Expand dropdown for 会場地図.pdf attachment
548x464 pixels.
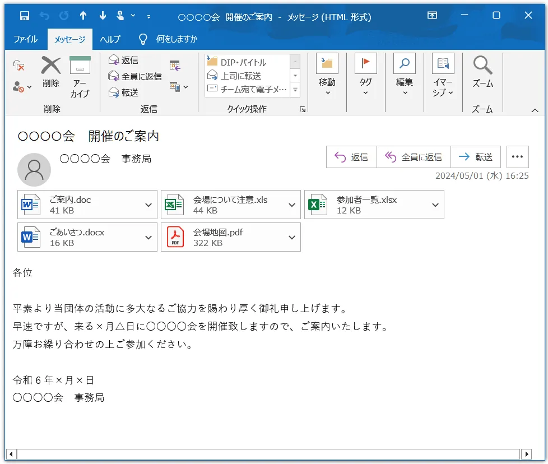point(292,238)
